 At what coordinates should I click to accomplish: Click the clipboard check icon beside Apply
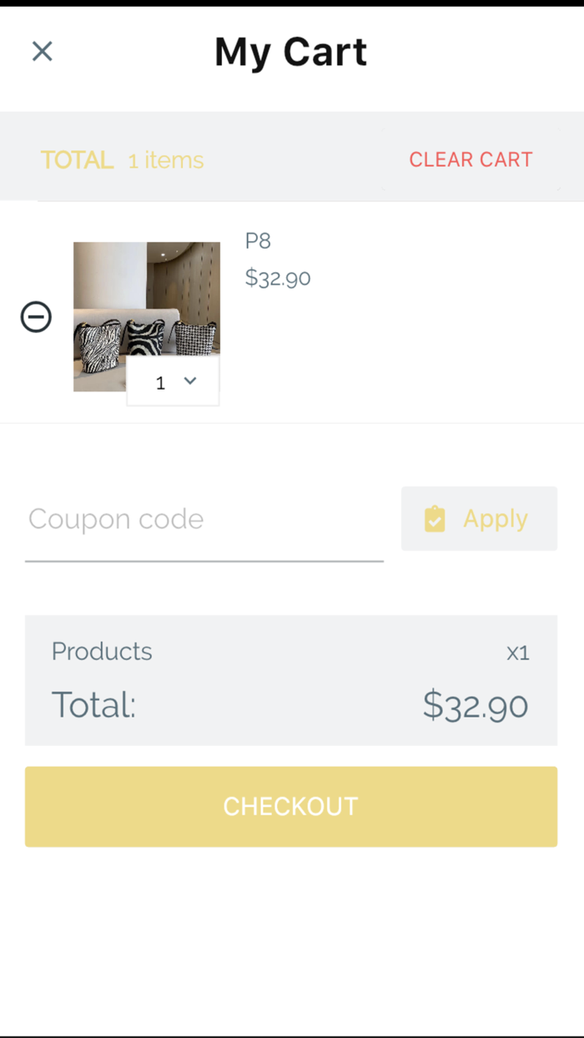click(x=435, y=519)
